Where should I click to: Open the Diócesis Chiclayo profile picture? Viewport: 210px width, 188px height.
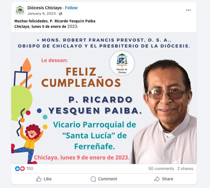(x=20, y=11)
